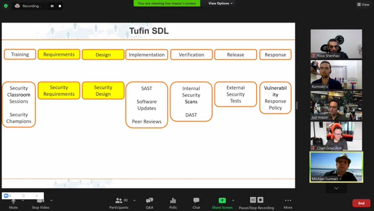The height and width of the screenshot is (211, 374).
Task: Click the Peer Reviews text
Action: [147, 121]
